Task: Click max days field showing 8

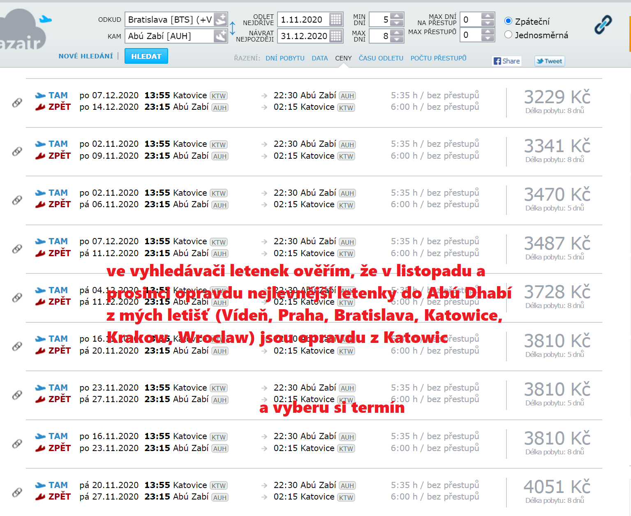Action: point(379,36)
